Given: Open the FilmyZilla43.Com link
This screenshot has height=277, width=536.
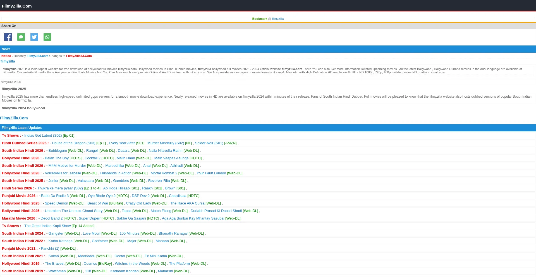Looking at the screenshot, I should tap(79, 56).
